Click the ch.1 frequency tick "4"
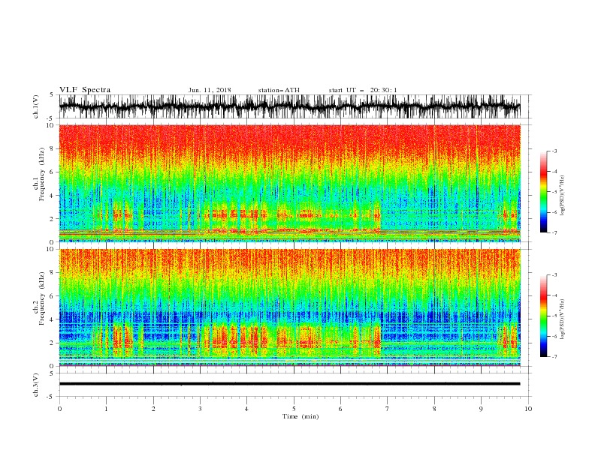This screenshot has height=459, width=595. (x=53, y=196)
